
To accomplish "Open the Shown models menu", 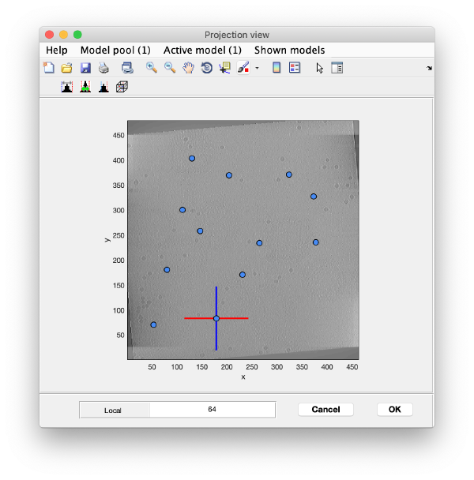I will (289, 50).
